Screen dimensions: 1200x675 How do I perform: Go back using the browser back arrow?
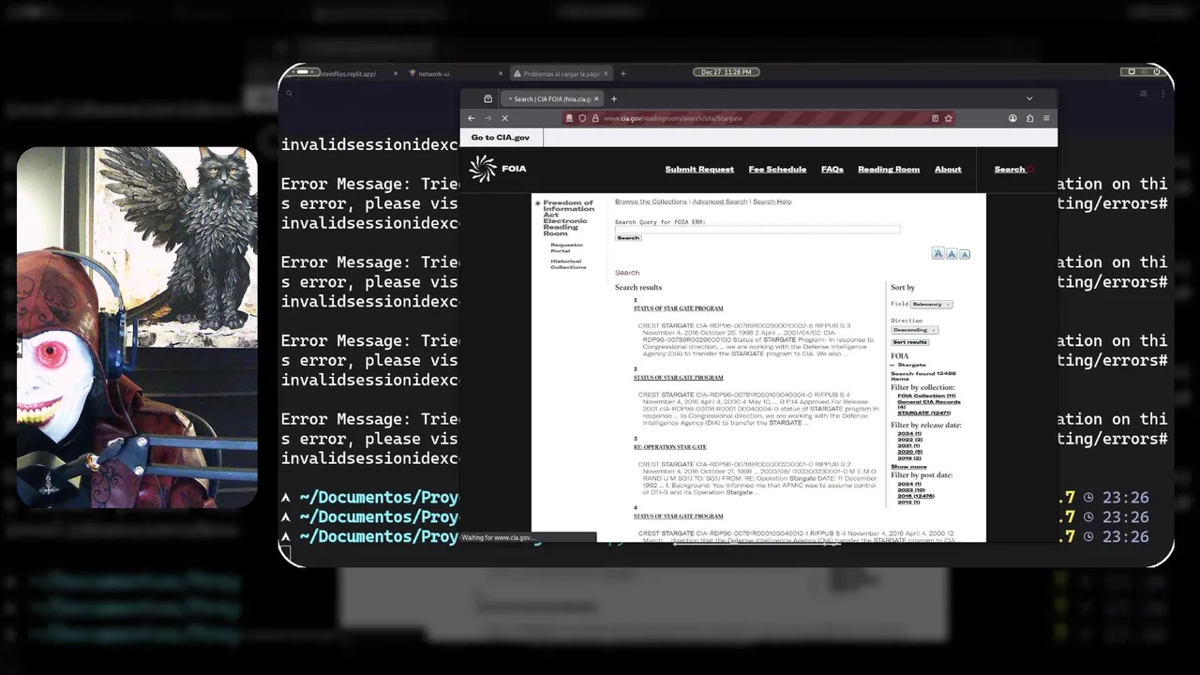point(472,118)
